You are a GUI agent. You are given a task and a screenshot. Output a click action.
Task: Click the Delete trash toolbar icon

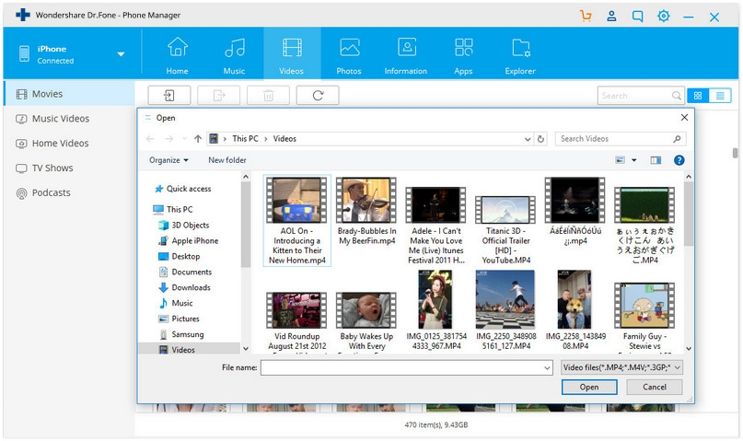268,95
